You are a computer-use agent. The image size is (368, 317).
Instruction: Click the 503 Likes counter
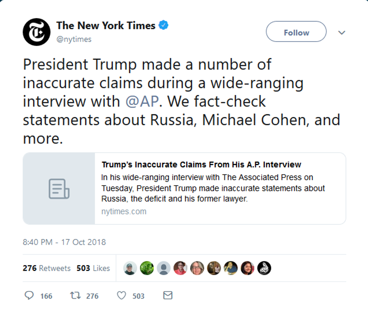pos(93,268)
